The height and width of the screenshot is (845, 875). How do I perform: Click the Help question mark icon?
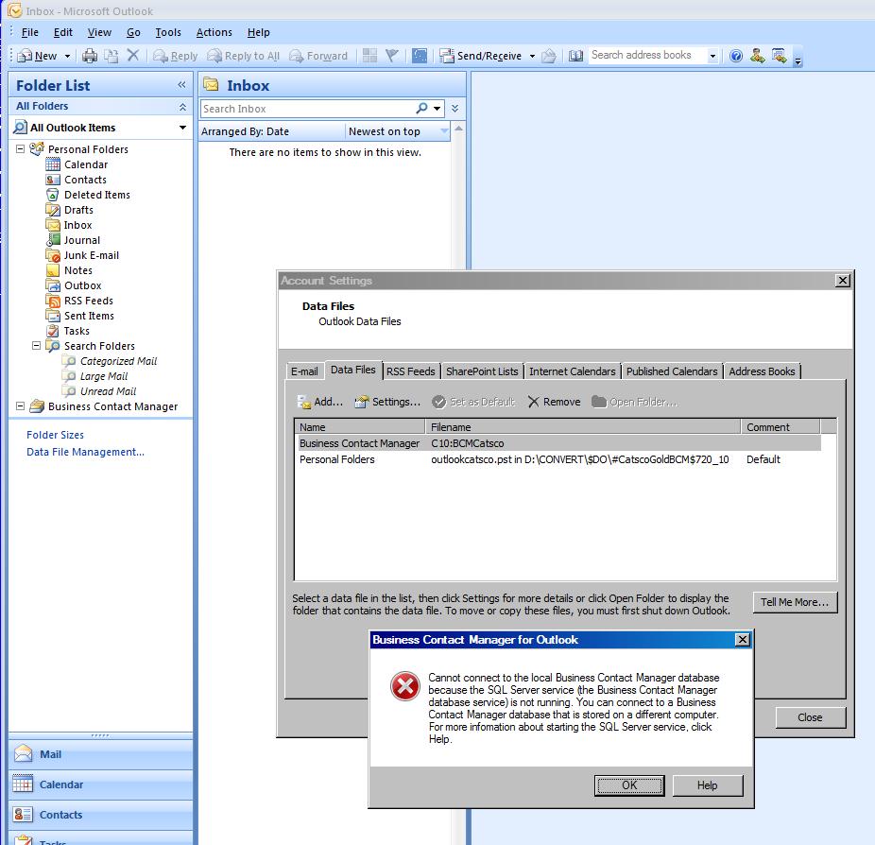tap(736, 56)
